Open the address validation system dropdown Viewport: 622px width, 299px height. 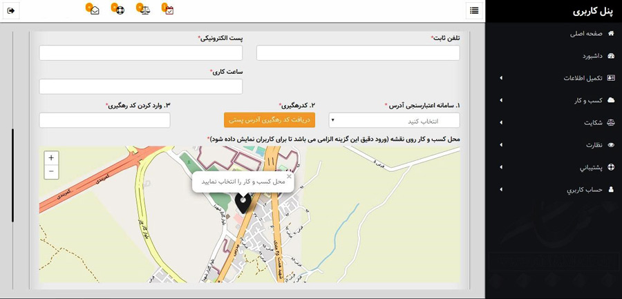[x=394, y=120]
